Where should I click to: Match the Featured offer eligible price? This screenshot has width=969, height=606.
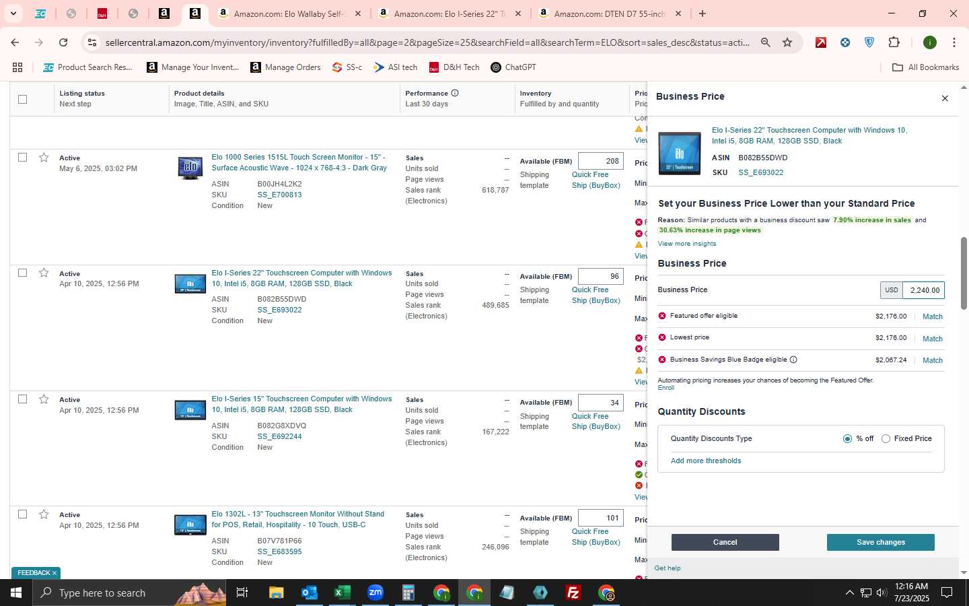pos(932,316)
